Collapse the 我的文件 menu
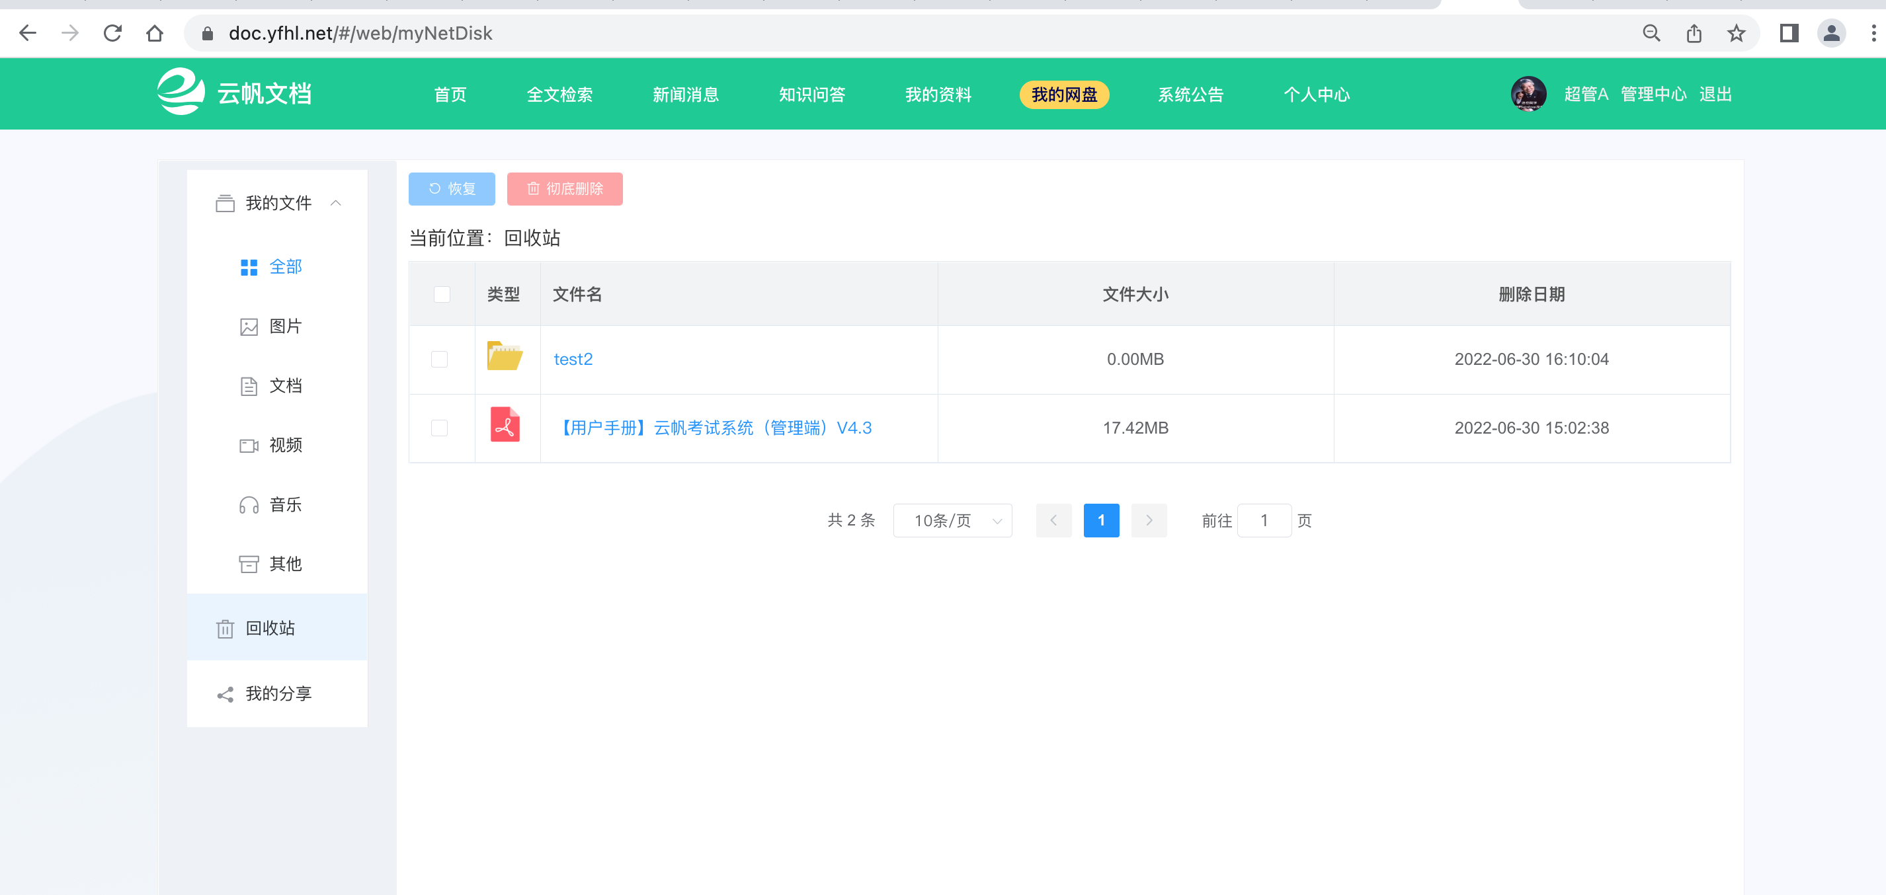This screenshot has width=1886, height=895. [x=276, y=203]
